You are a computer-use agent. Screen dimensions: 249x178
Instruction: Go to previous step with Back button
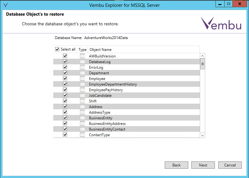[176, 165]
